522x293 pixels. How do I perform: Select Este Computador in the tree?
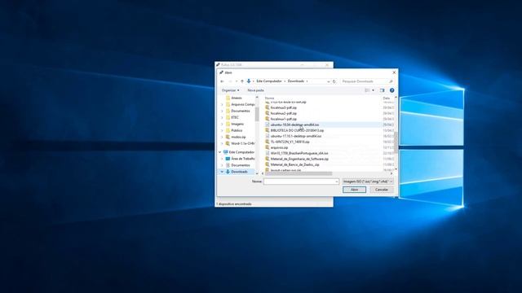[241, 152]
